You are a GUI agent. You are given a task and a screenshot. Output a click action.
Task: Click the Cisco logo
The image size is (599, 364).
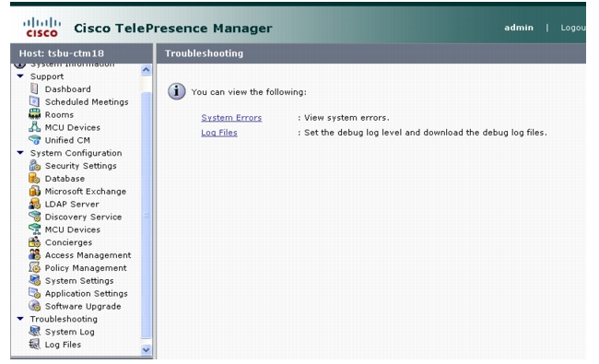pyautogui.click(x=41, y=28)
